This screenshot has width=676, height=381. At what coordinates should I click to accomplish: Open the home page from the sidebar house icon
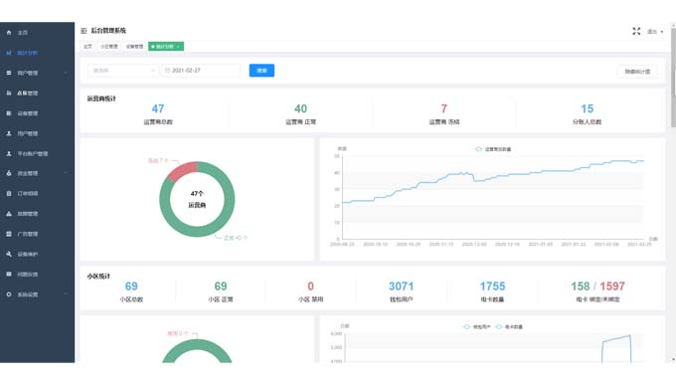9,33
